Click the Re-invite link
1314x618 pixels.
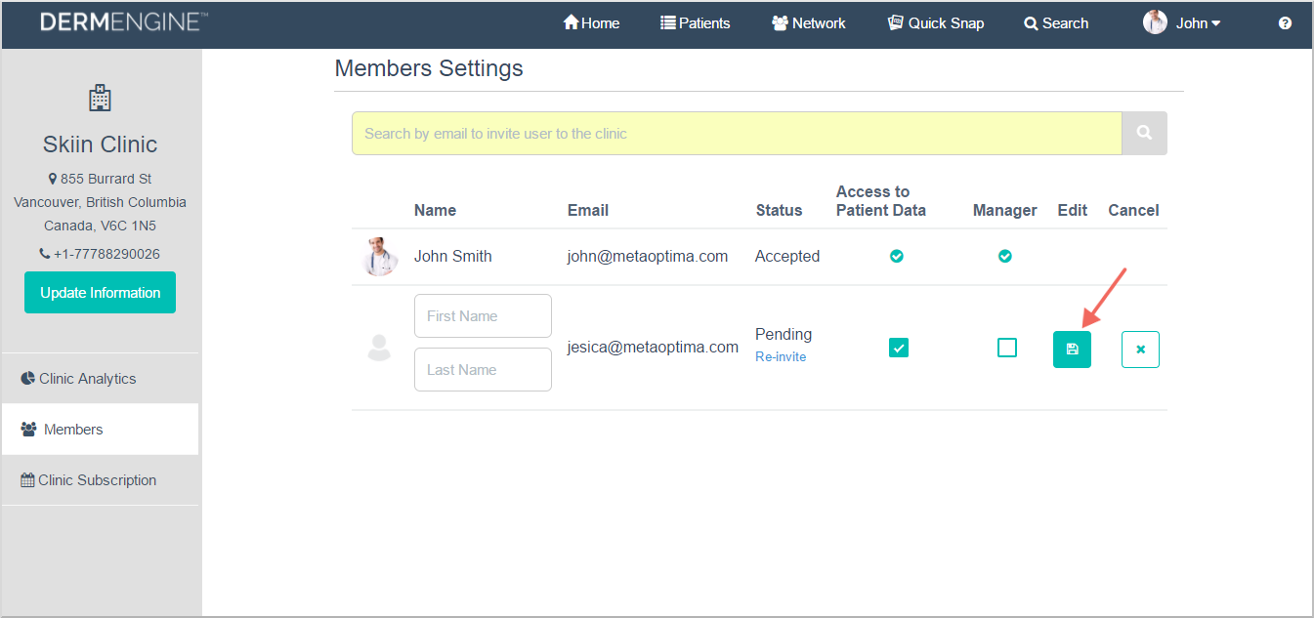(781, 357)
